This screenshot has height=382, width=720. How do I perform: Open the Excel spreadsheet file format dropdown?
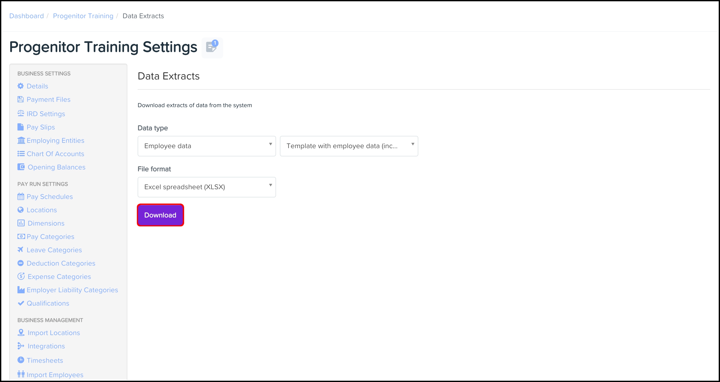tap(206, 187)
